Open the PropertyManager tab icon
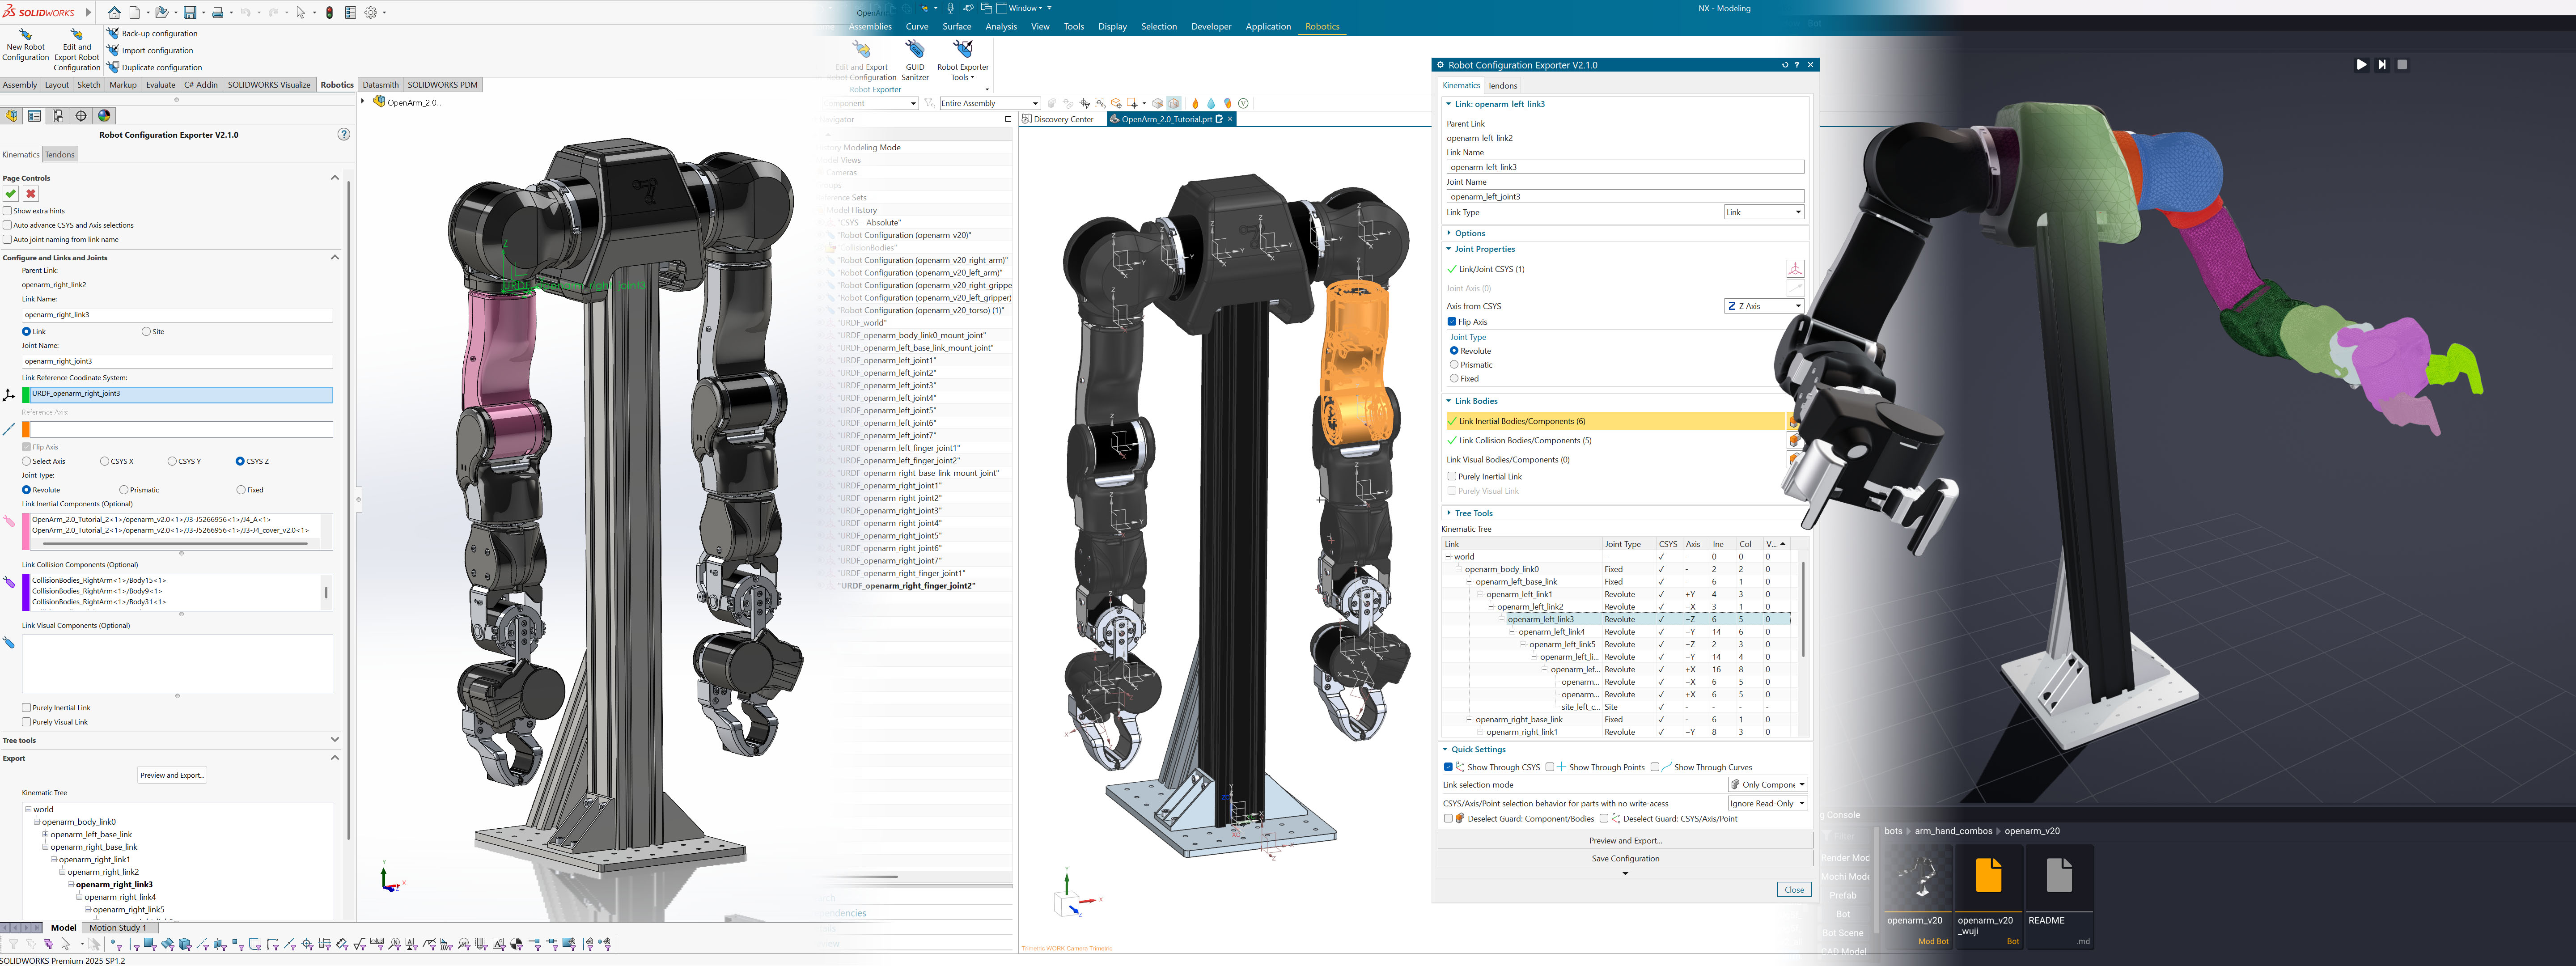Viewport: 2576px width, 966px height. (35, 116)
